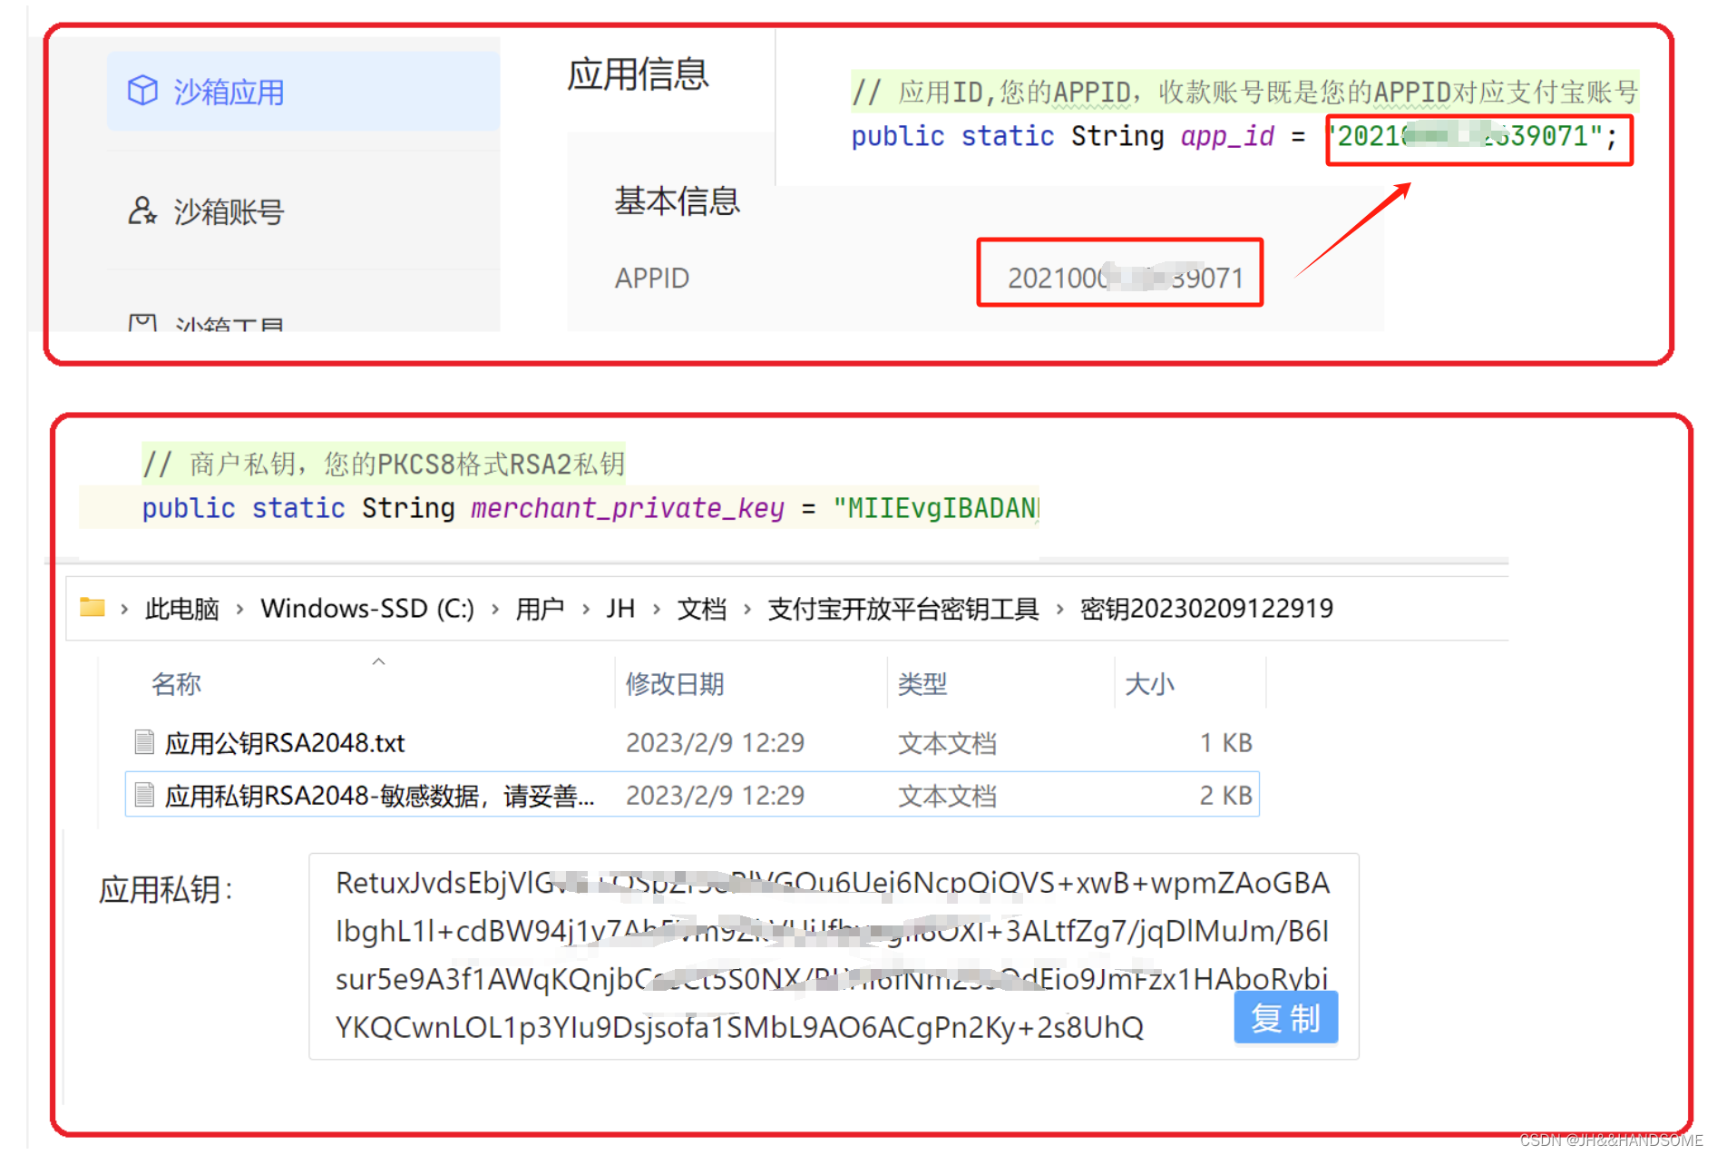The width and height of the screenshot is (1717, 1155).
Task: Sort files by 名称 column header
Action: (x=177, y=683)
